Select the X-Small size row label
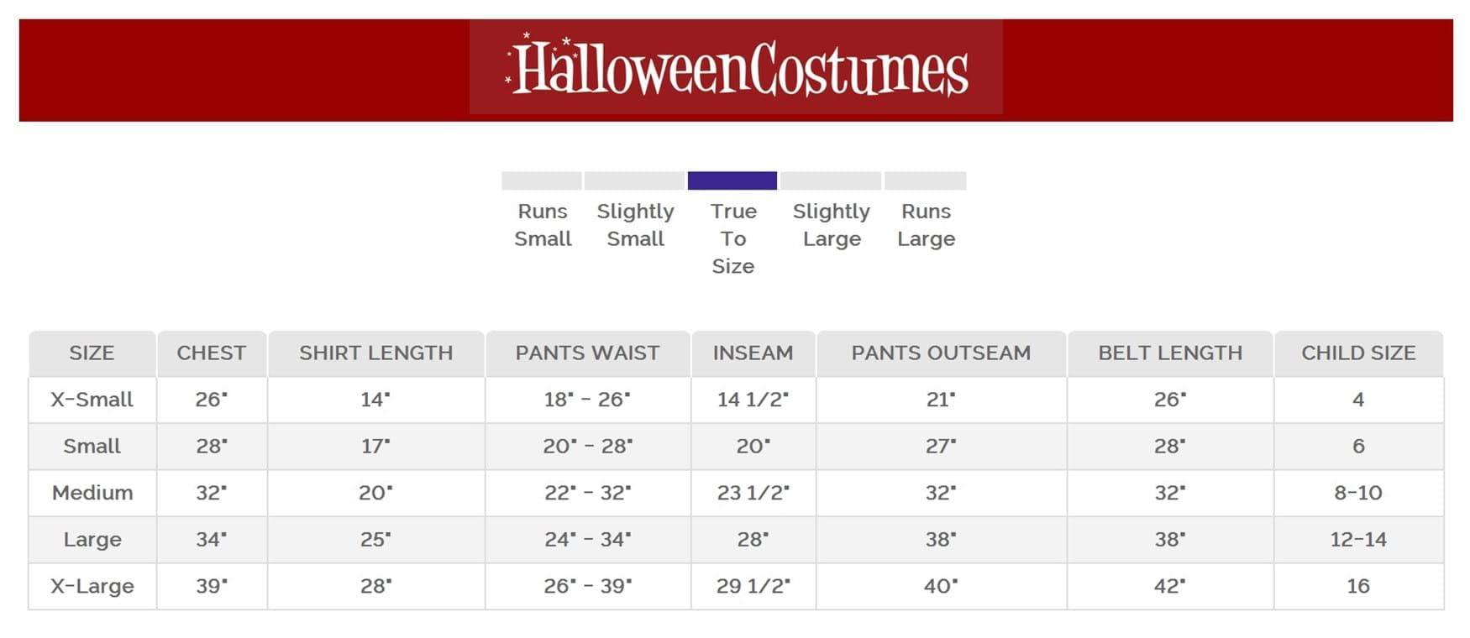 tap(92, 400)
